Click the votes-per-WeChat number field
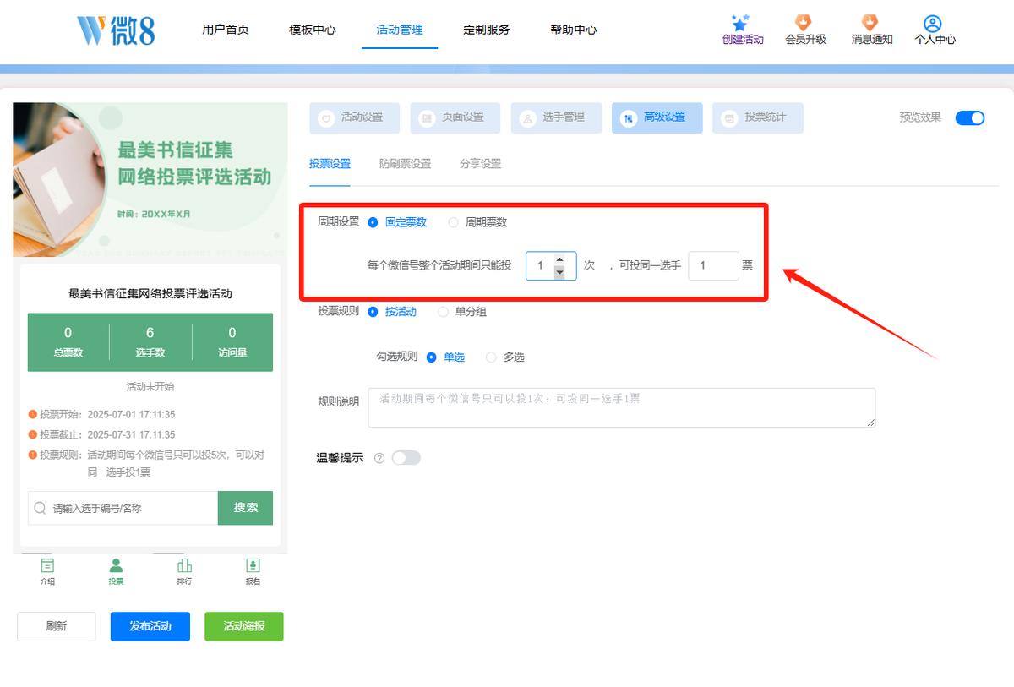The width and height of the screenshot is (1014, 687). (551, 265)
